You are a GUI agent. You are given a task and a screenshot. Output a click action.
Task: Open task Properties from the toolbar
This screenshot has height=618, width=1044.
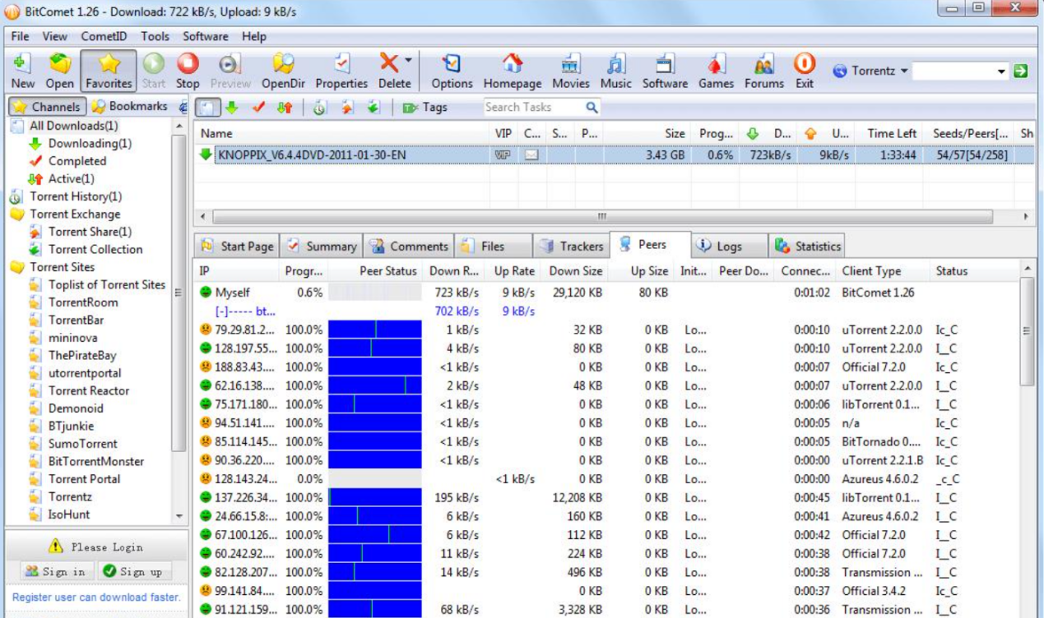341,71
